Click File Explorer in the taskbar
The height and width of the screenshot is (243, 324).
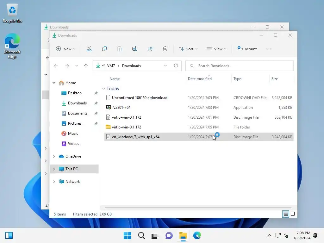(x=183, y=235)
